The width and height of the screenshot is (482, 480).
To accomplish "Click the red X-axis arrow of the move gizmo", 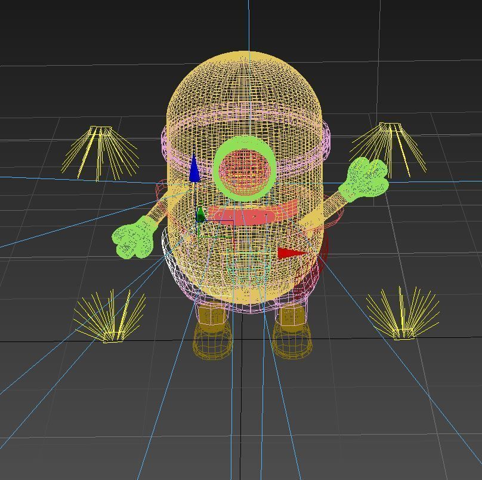I will 292,253.
